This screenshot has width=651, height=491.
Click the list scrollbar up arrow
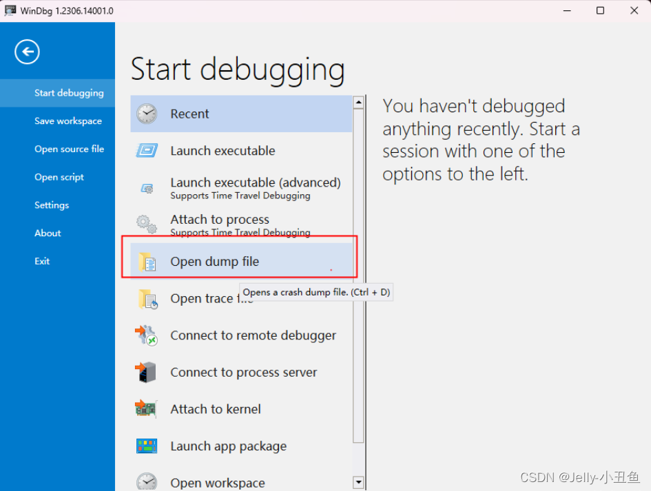coord(358,102)
